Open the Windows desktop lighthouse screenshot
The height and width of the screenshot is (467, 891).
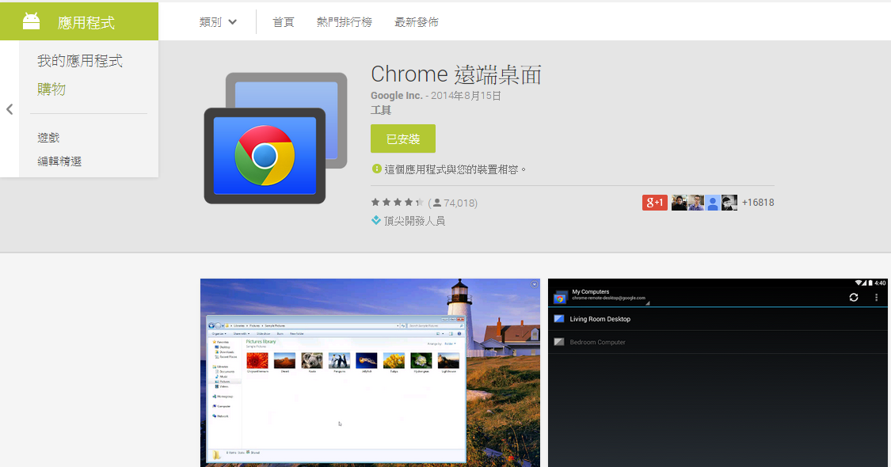370,373
